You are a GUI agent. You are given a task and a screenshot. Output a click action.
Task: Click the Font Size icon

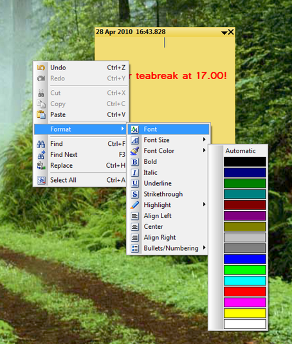pos(135,140)
